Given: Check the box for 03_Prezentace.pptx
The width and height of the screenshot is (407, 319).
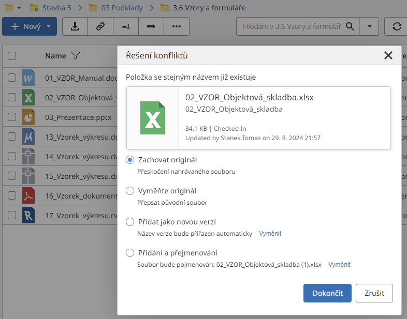Looking at the screenshot, I should 12,117.
